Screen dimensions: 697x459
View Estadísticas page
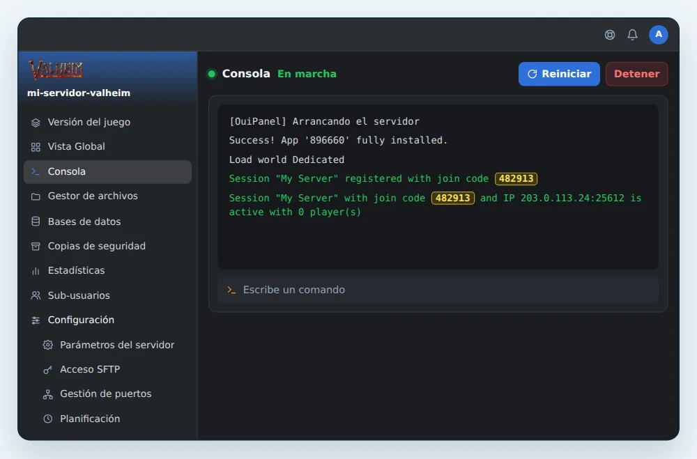coord(107,271)
